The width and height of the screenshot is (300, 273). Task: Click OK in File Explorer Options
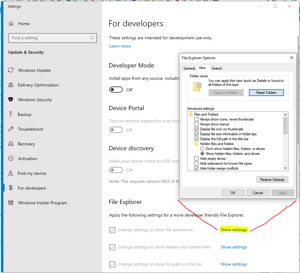click(x=233, y=193)
